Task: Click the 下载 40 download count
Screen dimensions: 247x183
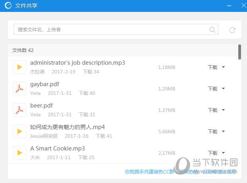Action: (87, 93)
